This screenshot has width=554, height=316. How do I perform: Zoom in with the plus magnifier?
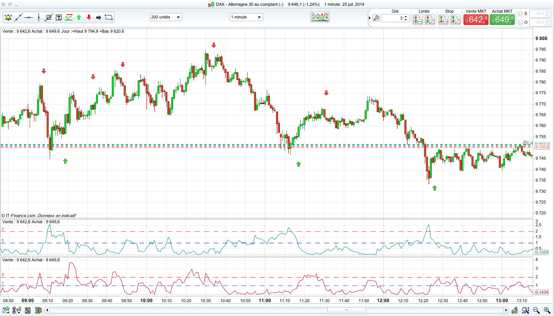pos(547,310)
